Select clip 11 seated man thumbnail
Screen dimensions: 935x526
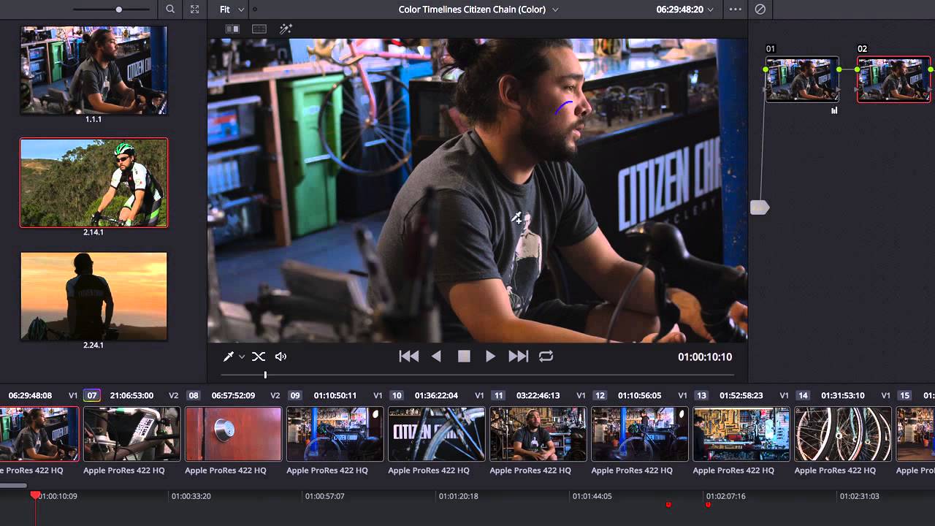538,434
